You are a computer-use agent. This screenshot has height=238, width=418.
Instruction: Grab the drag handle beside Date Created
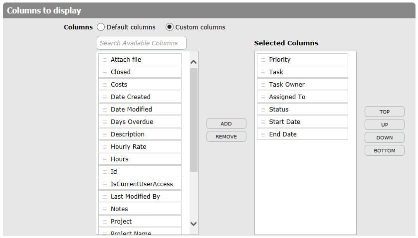(105, 97)
